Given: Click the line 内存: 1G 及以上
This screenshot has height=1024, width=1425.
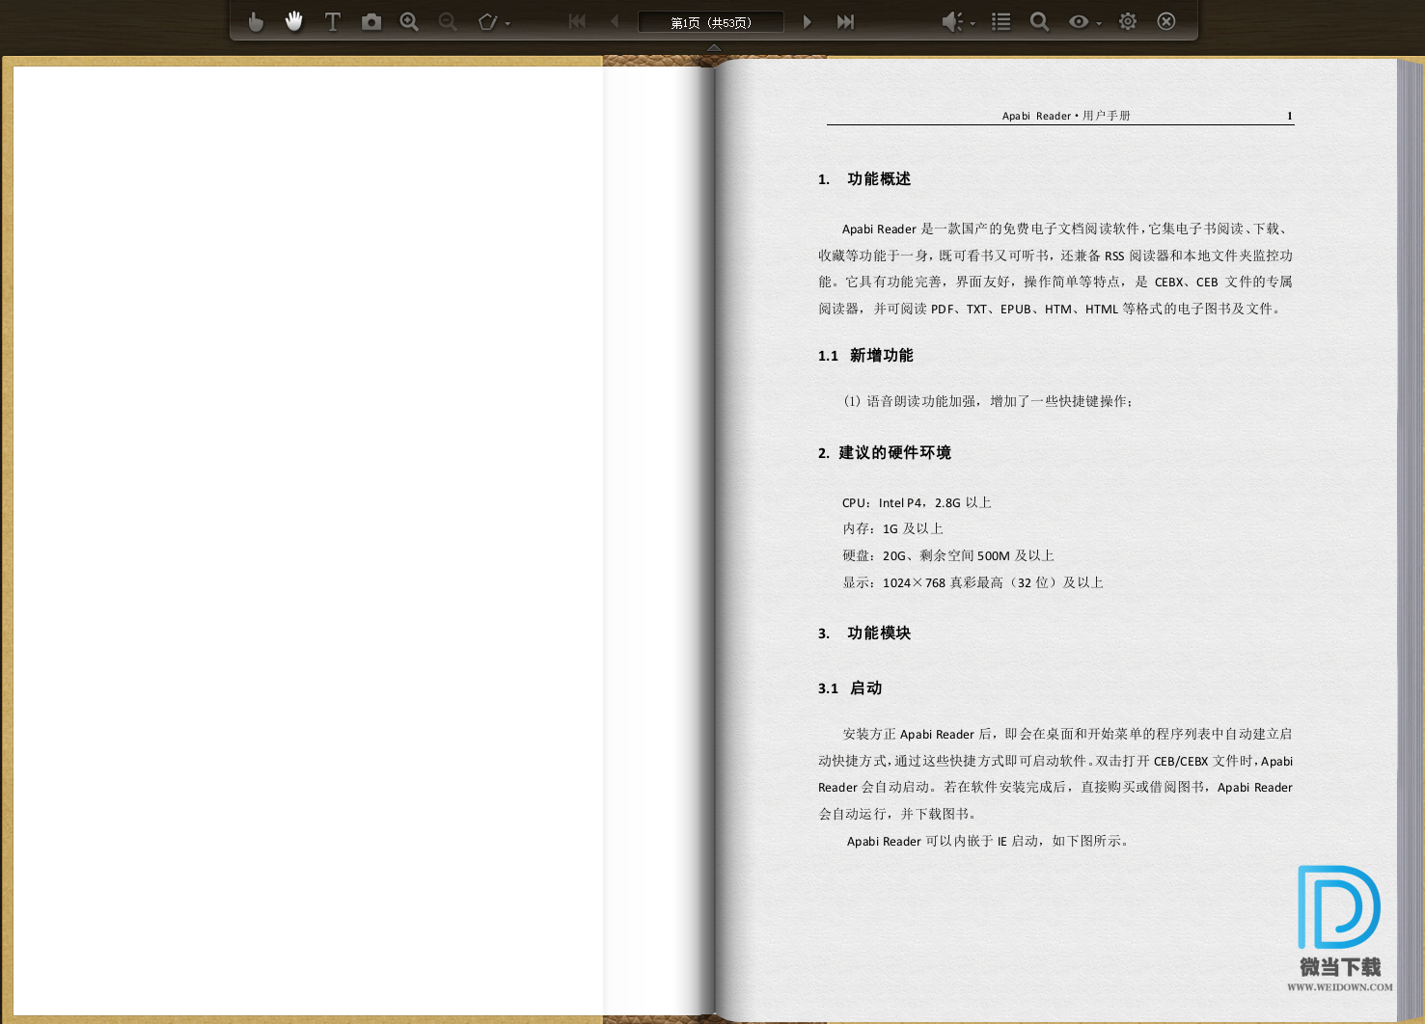Looking at the screenshot, I should pyautogui.click(x=892, y=529).
